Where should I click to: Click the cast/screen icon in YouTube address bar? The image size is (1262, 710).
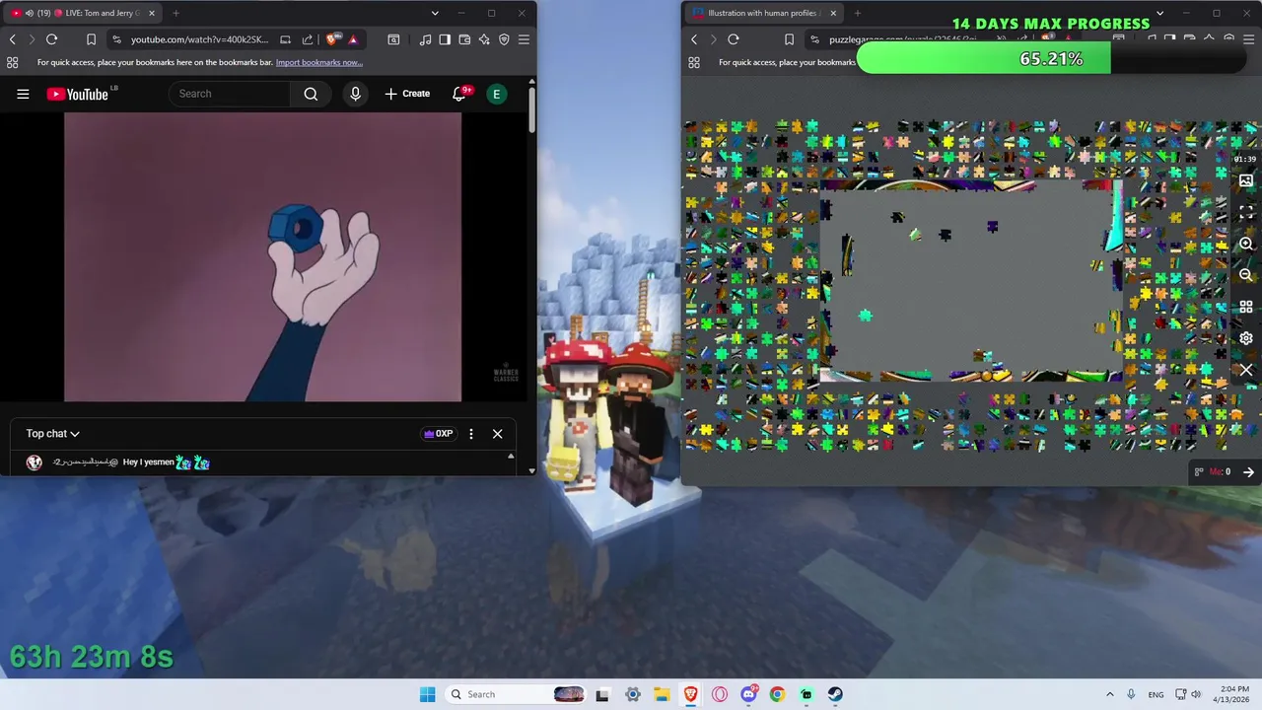click(x=285, y=39)
